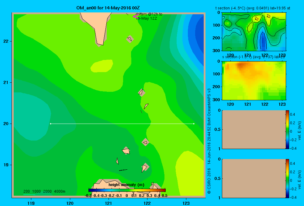Click longitude label 120 below main map
Viewport: 304px width, 206px height.
click(x=70, y=203)
